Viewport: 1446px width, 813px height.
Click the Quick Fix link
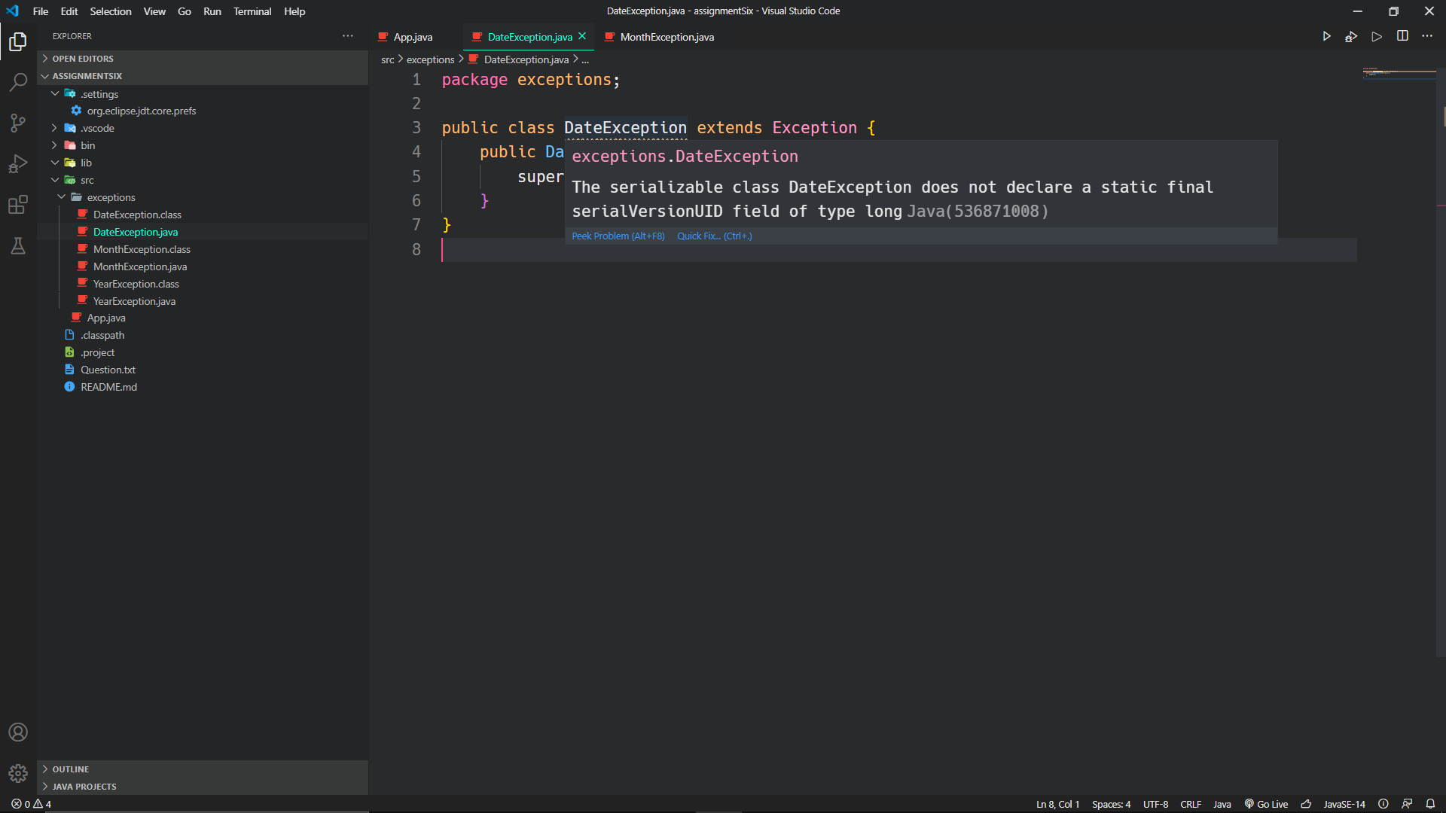[714, 236]
